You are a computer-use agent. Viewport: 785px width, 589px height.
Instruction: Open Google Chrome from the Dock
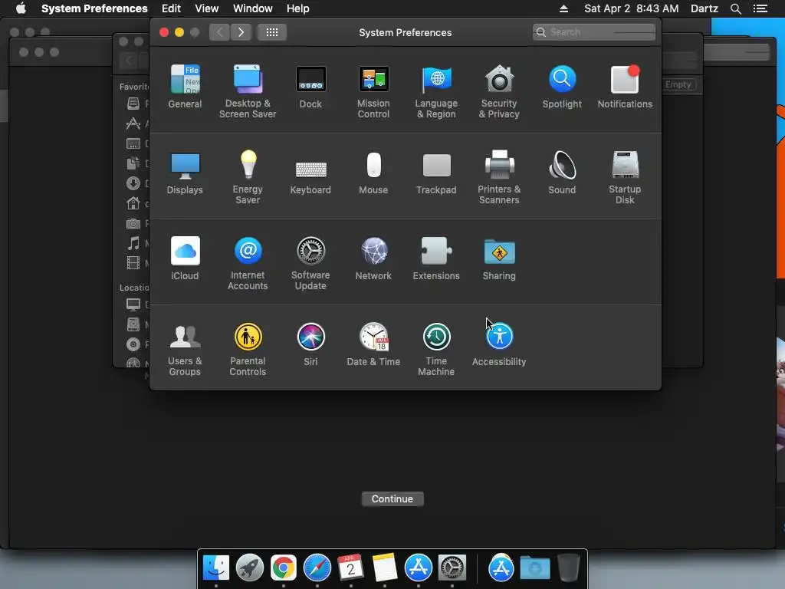284,568
